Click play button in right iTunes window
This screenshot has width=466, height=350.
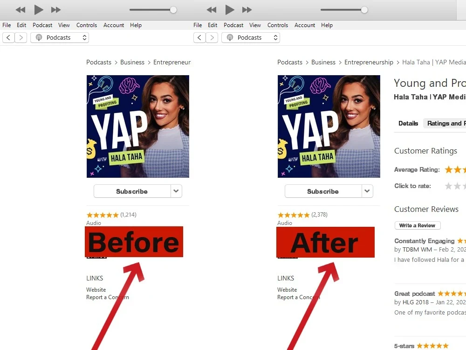click(230, 10)
